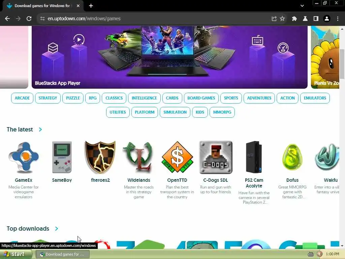Click the PS2 Cam Acolyte title link

click(254, 183)
